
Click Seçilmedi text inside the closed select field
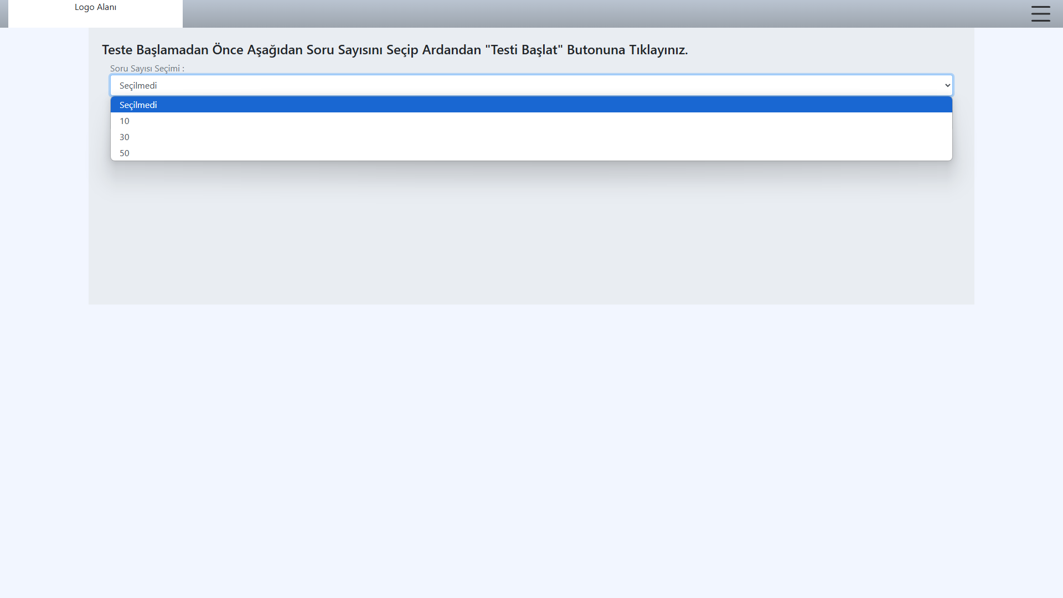click(x=138, y=85)
